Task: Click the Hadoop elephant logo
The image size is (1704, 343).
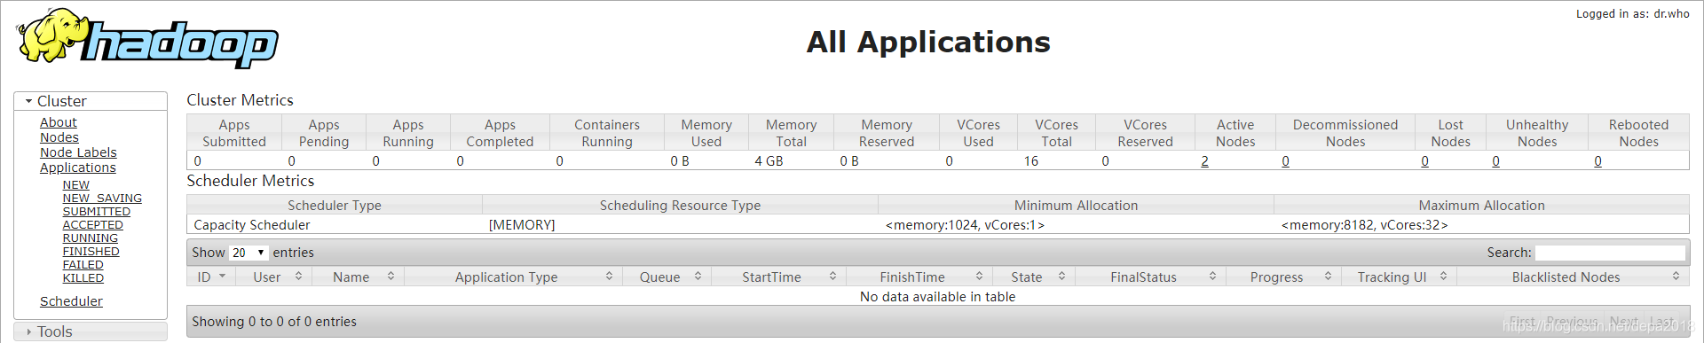Action: click(x=147, y=38)
